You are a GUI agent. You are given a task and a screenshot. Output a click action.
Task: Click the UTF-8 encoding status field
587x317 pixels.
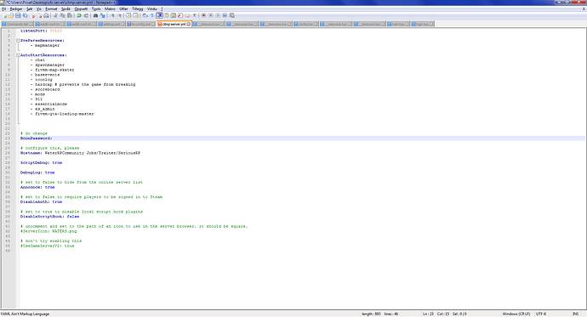(541, 314)
